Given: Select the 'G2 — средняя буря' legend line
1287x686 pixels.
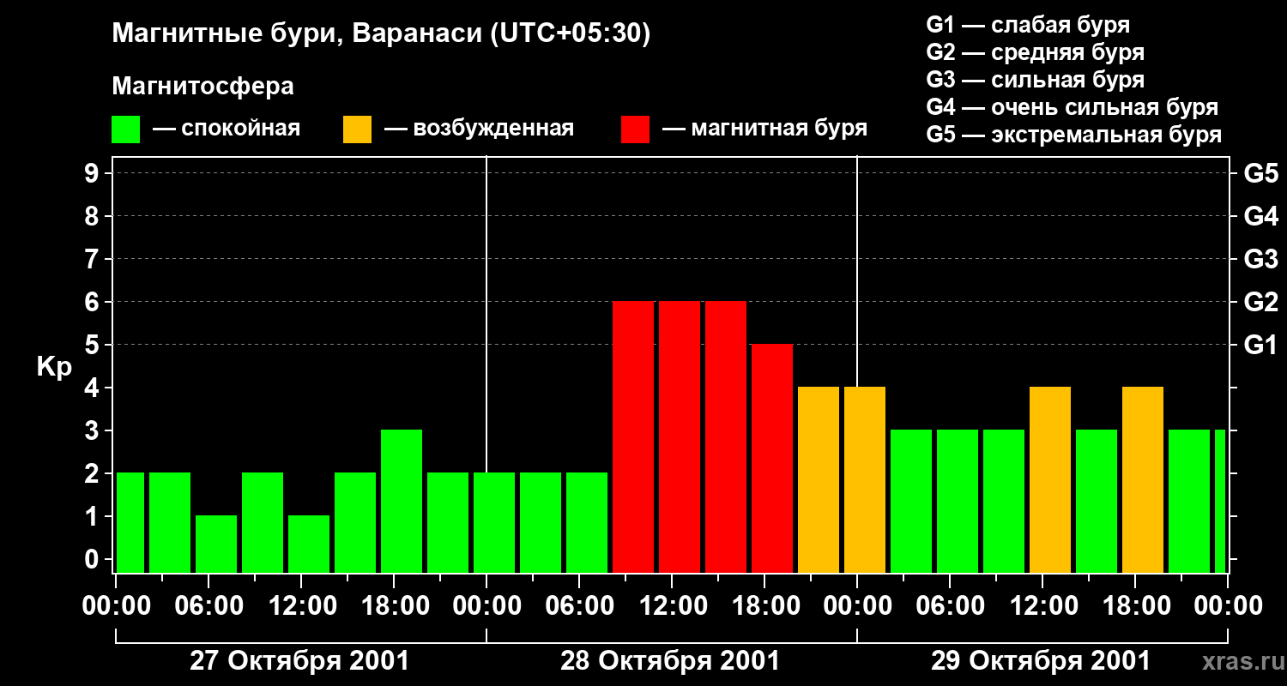Looking at the screenshot, I should pos(1036,52).
